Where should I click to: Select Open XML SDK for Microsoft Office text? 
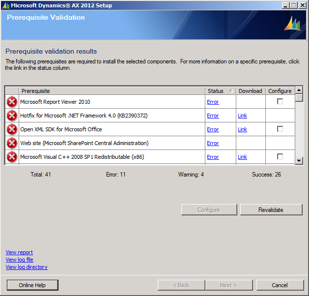coord(61,129)
